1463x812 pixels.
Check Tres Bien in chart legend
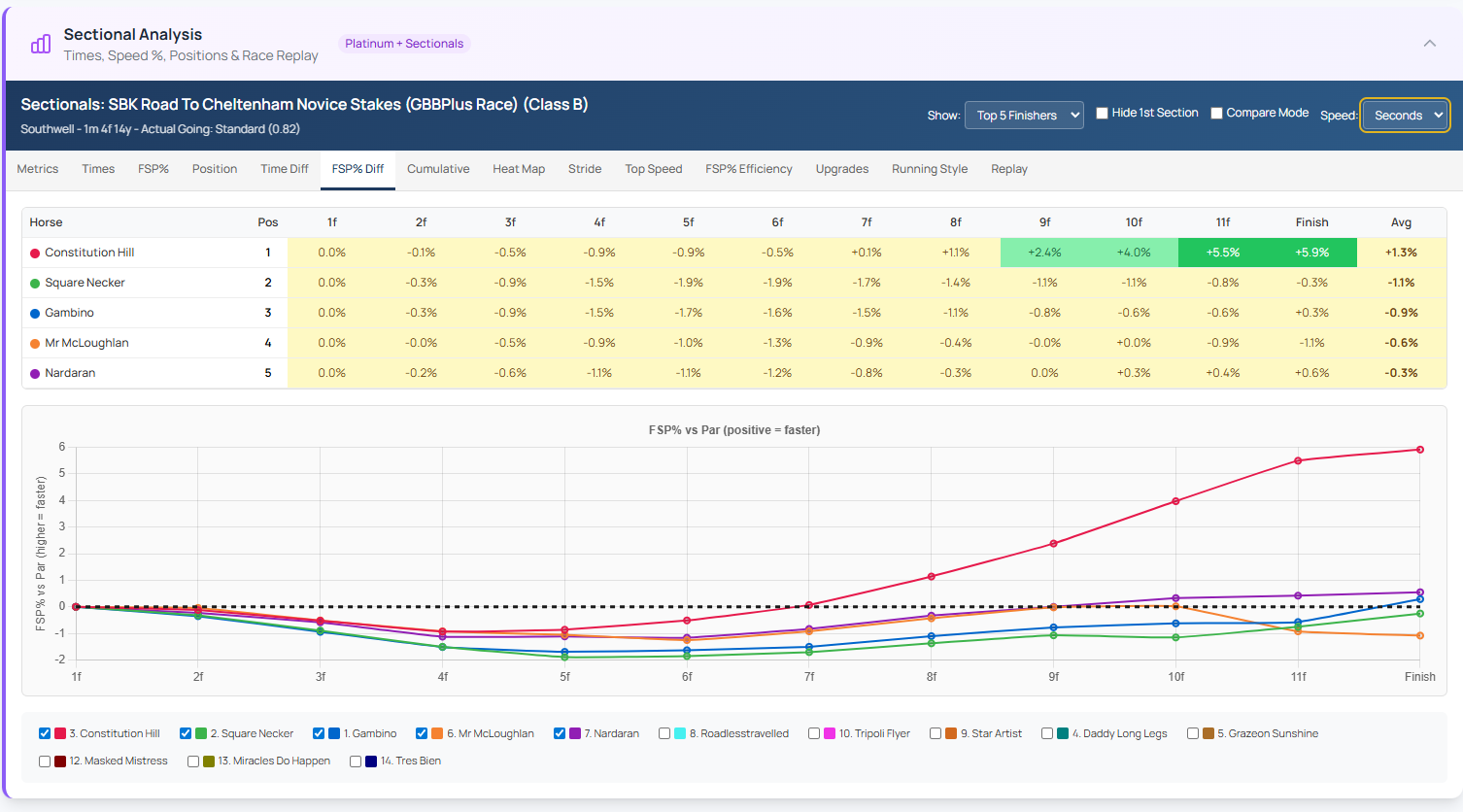tap(356, 761)
